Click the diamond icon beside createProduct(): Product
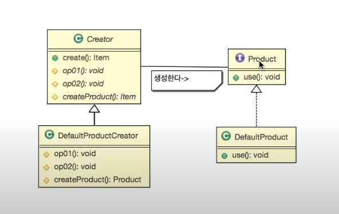The image size is (339, 214). [46, 180]
